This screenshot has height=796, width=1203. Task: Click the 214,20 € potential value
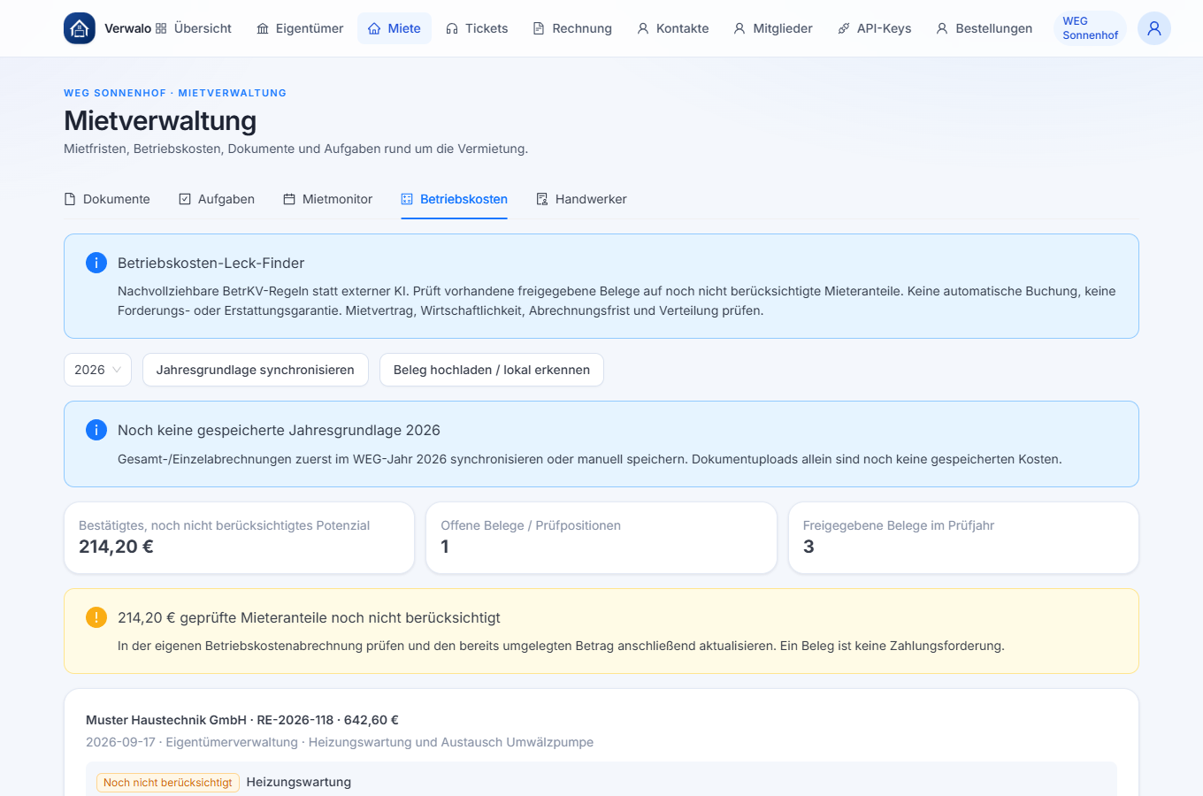[116, 547]
